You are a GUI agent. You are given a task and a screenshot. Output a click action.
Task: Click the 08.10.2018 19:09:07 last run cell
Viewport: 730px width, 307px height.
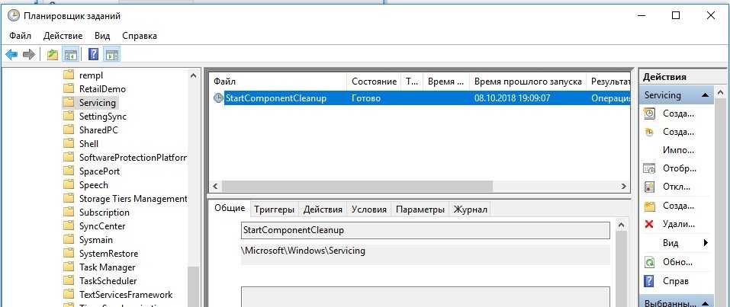[x=512, y=98]
